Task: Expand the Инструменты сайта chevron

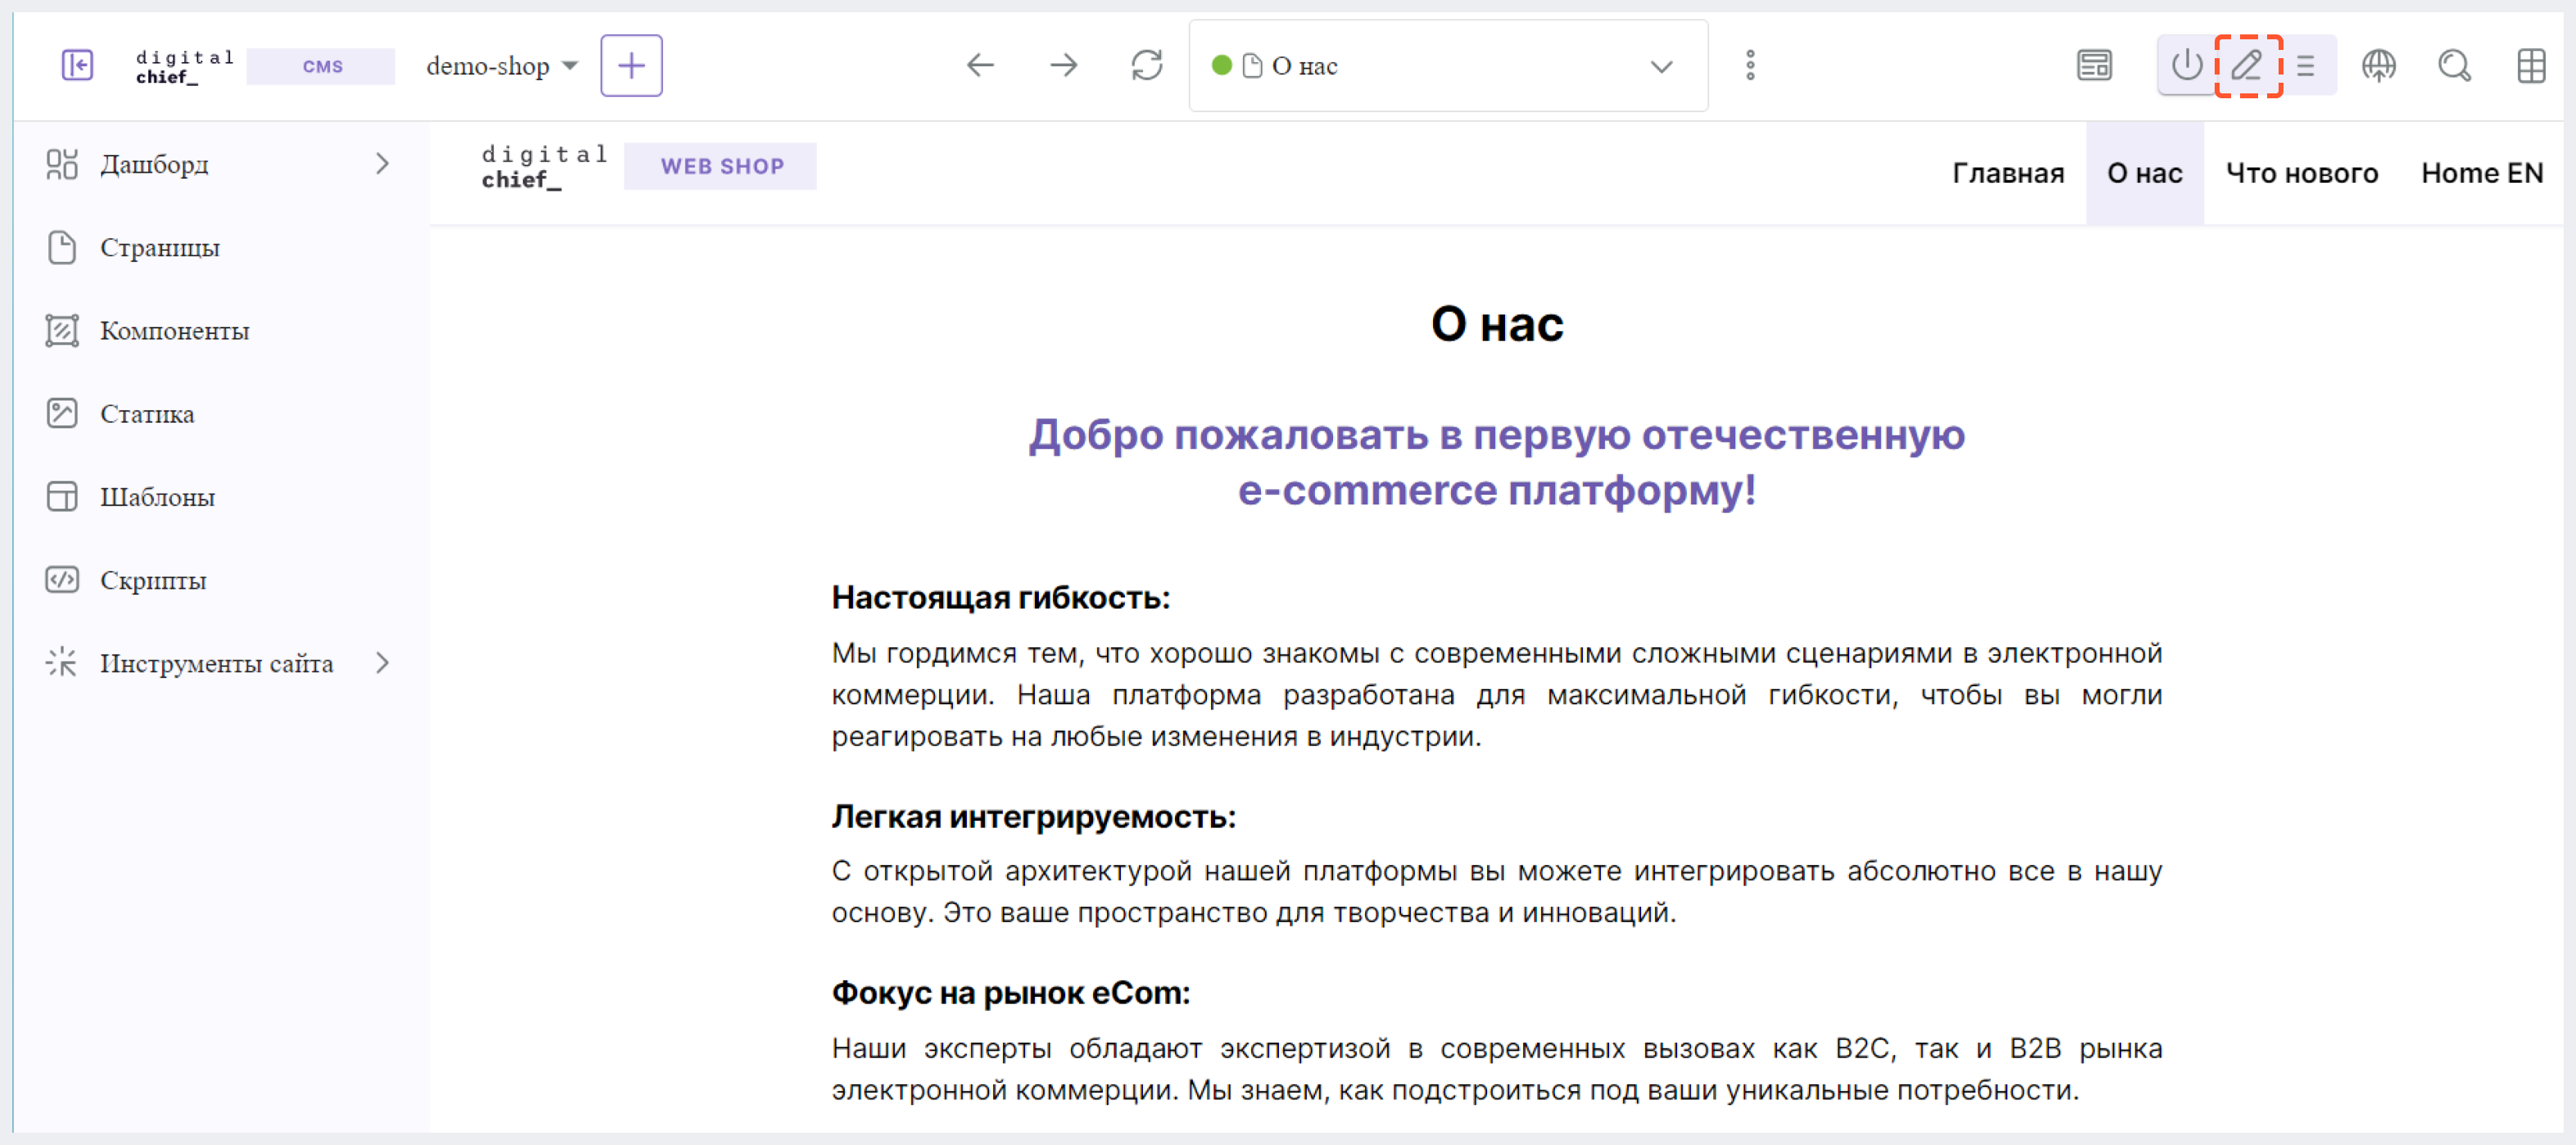Action: [x=382, y=662]
